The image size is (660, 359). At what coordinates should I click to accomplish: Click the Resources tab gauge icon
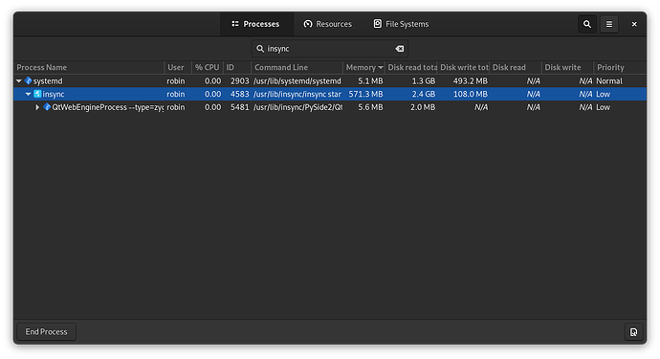coord(308,24)
